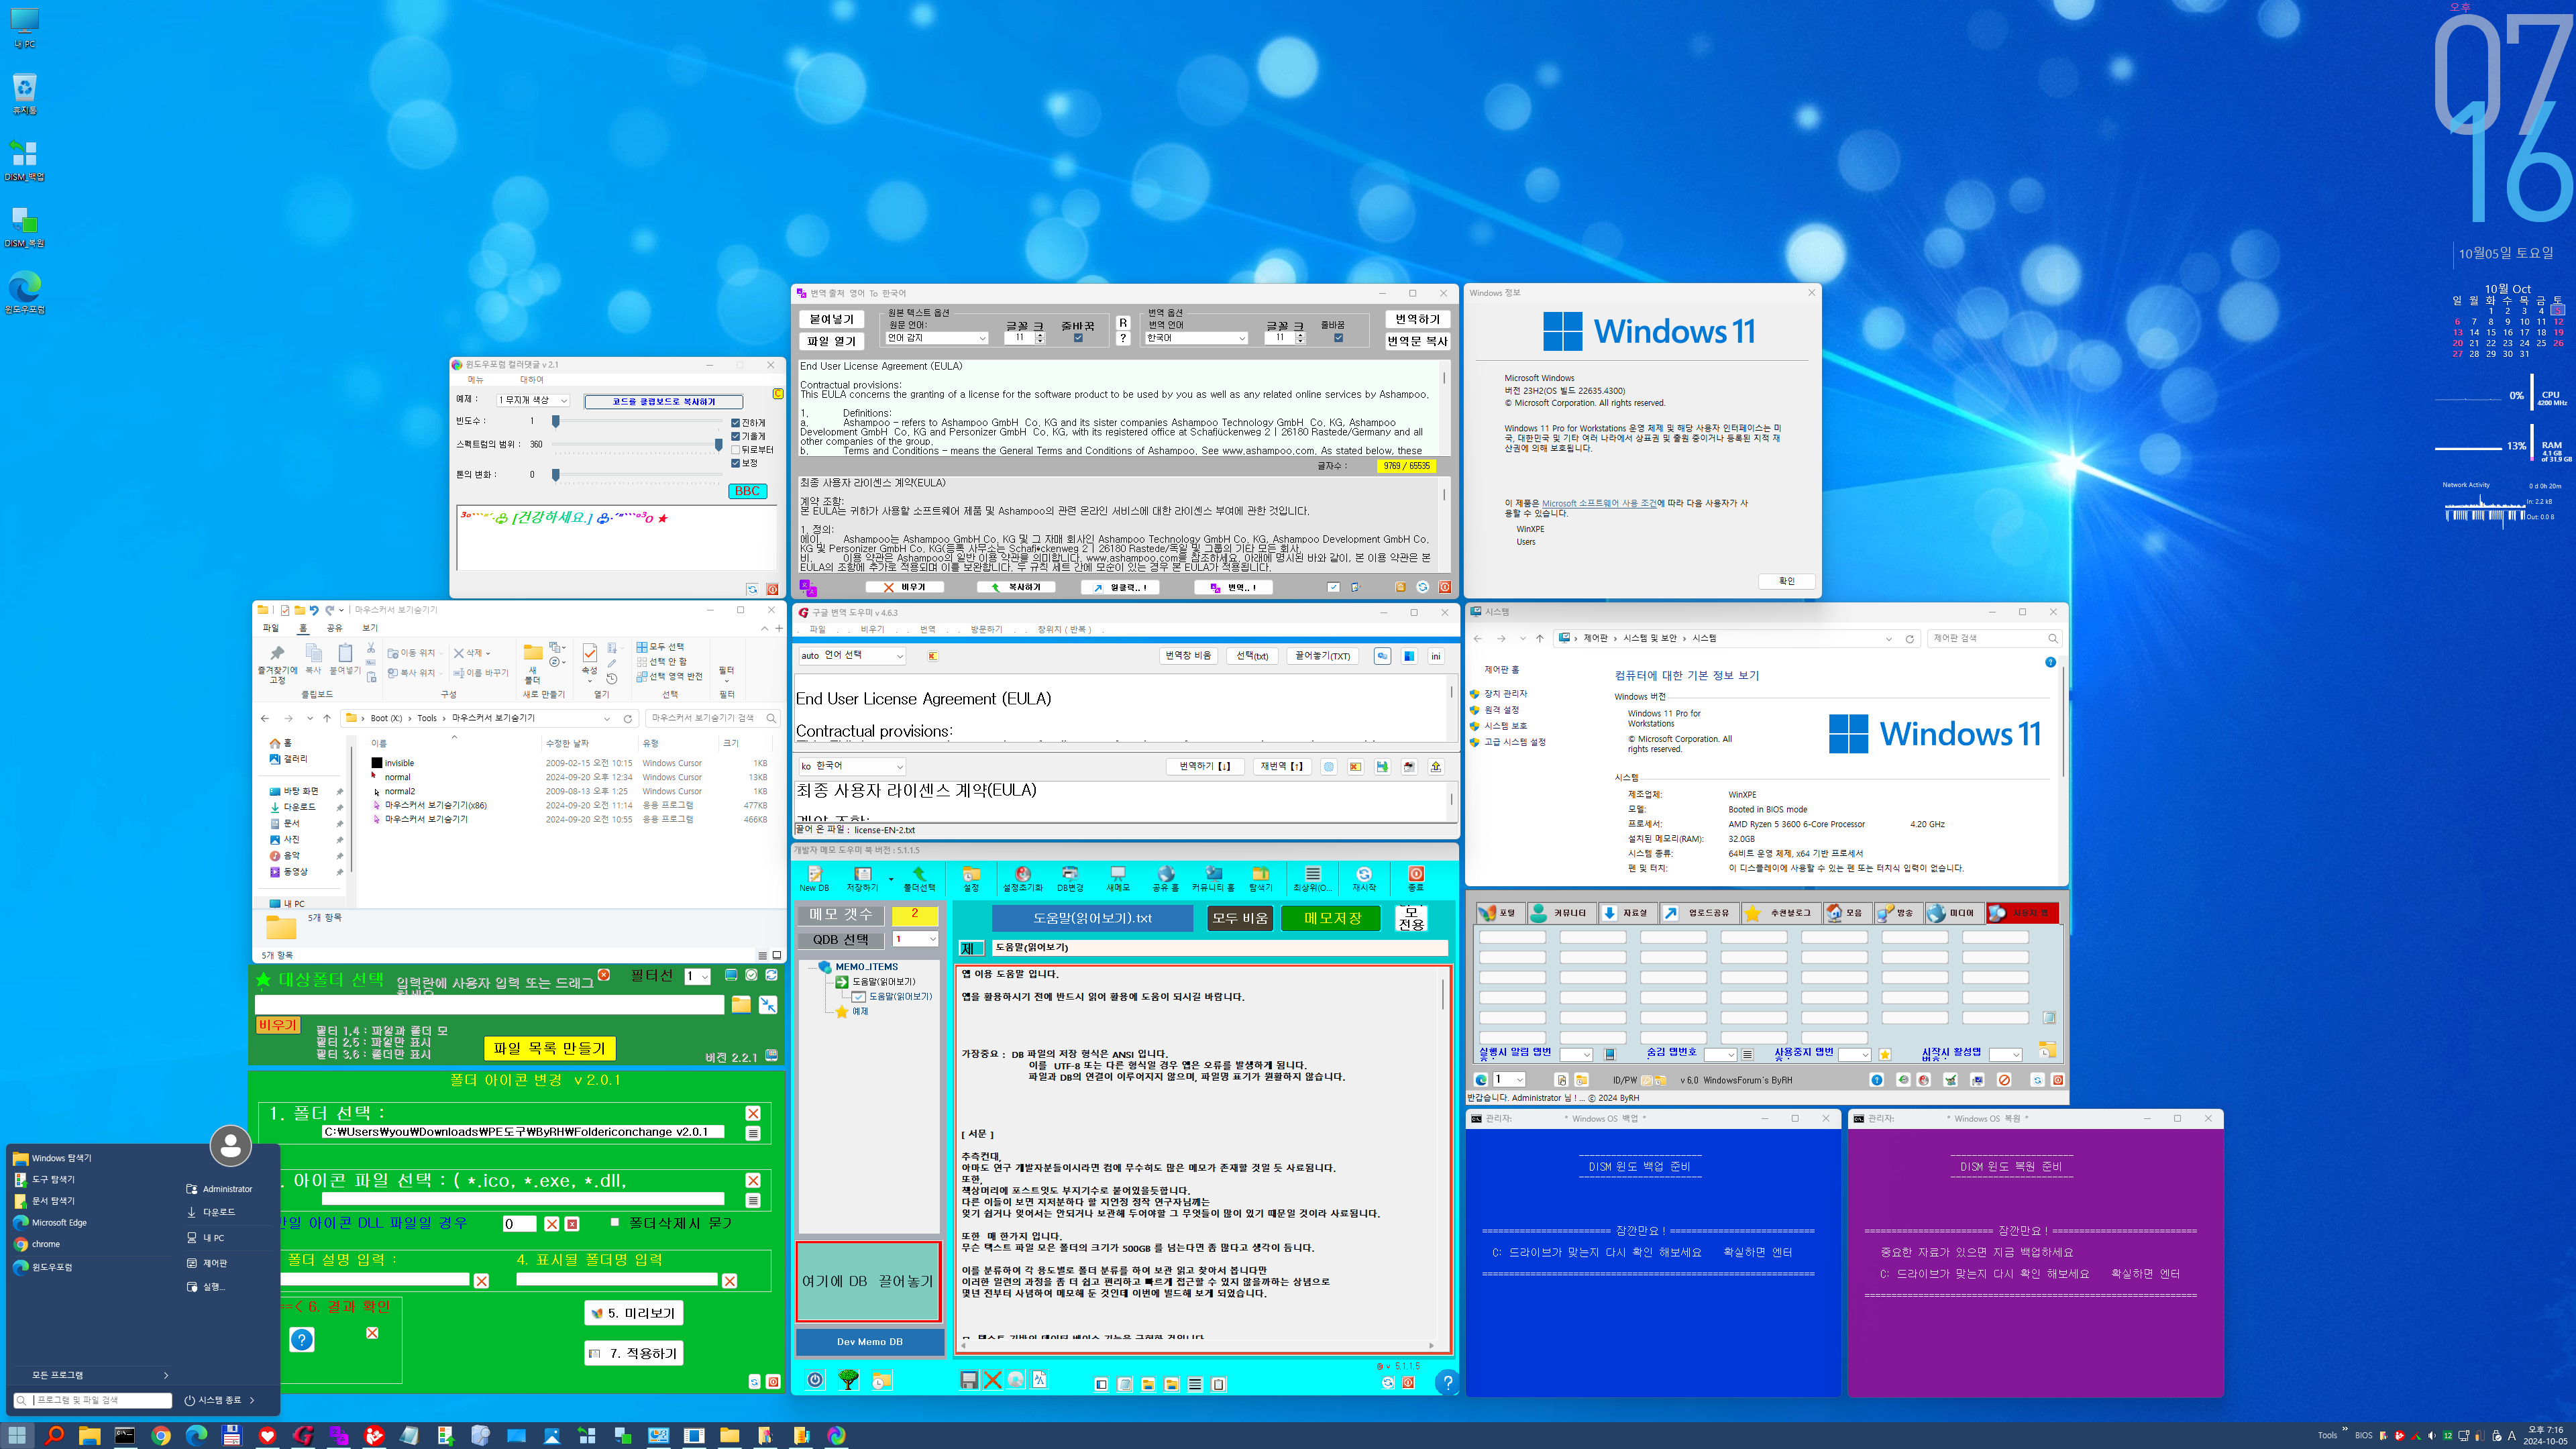Click the red 종료 exit icon in memo helper
The width and height of the screenshot is (2576, 1449).
pyautogui.click(x=1416, y=878)
